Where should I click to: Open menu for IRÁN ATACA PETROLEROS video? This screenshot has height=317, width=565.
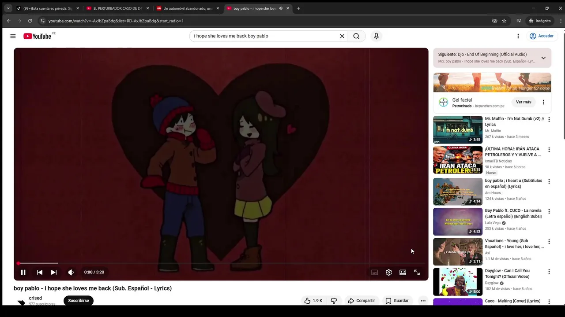[x=549, y=150]
